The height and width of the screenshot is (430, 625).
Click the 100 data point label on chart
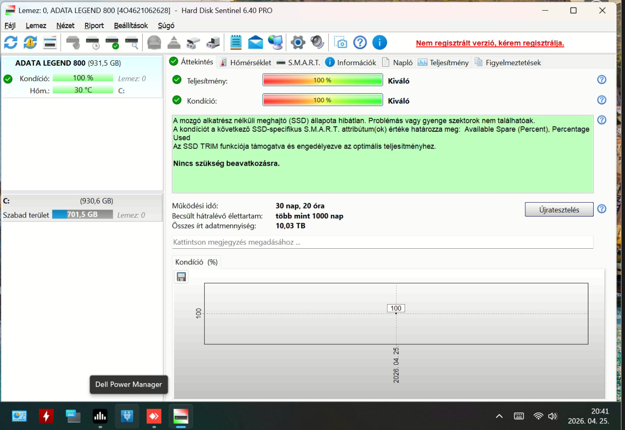pos(396,308)
